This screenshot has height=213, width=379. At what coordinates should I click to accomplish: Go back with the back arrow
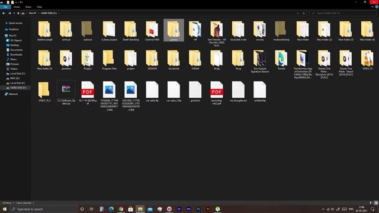click(x=4, y=13)
